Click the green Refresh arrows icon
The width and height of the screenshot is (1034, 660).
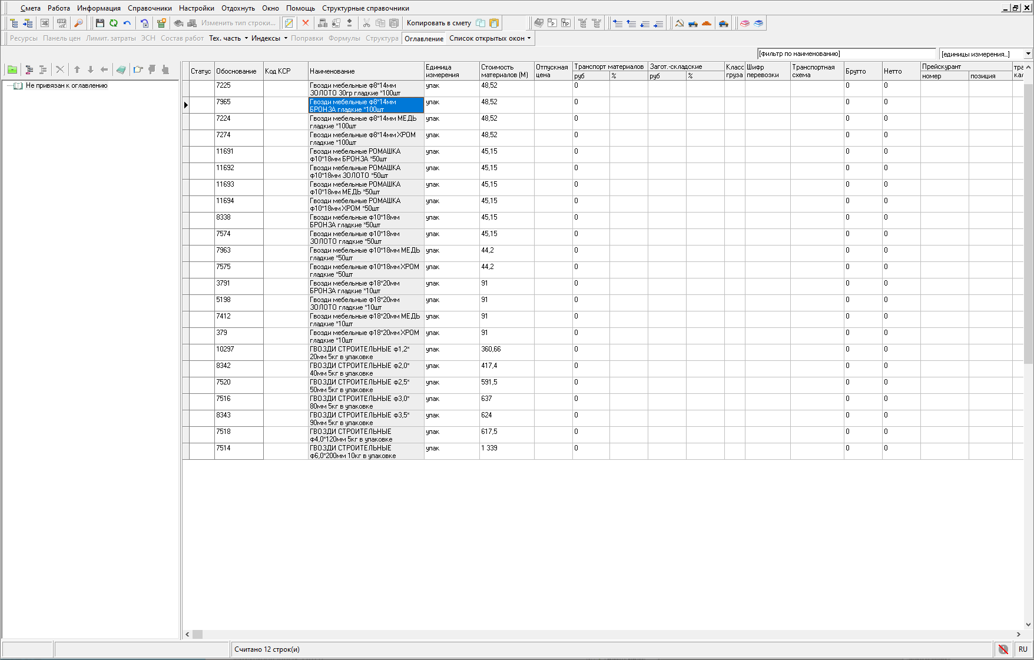click(x=113, y=23)
